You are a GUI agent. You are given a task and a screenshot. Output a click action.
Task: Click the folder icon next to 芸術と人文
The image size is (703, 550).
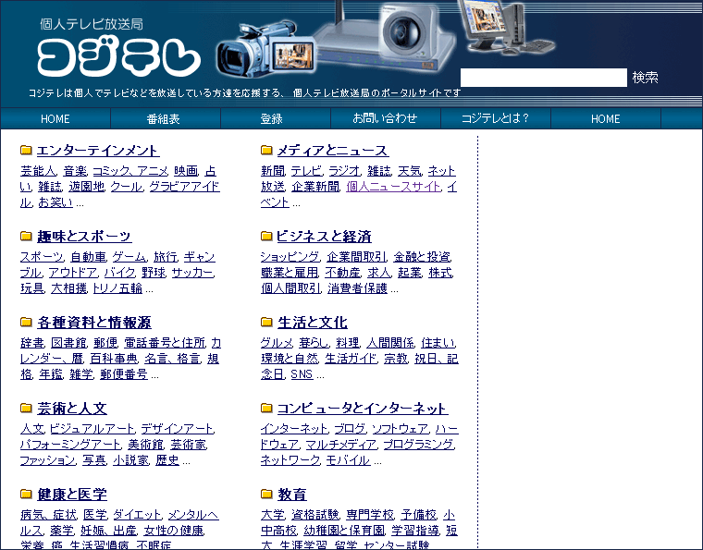pyautogui.click(x=26, y=409)
